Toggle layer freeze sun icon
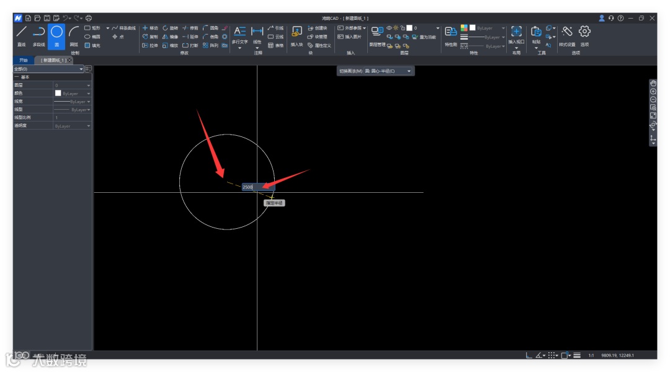The image size is (670, 372). point(396,28)
